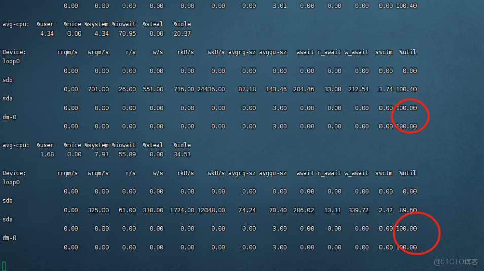Click sdb w/s value 310.00
This screenshot has height=271, width=484.
click(153, 210)
